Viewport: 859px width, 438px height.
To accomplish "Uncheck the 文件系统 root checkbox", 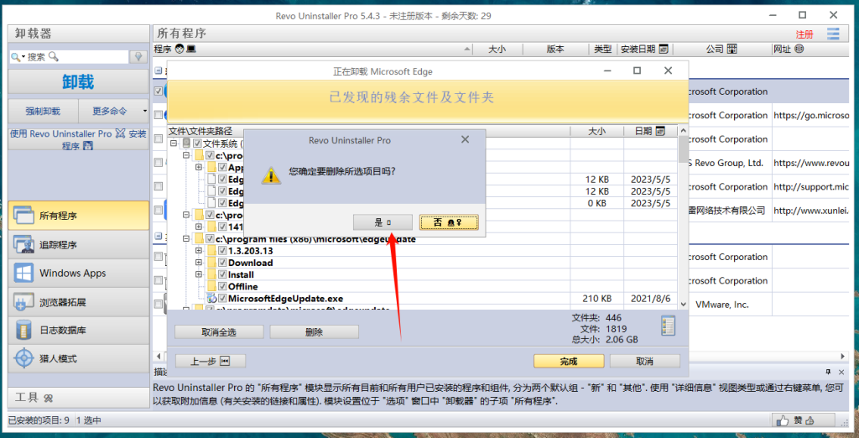I will 197,143.
